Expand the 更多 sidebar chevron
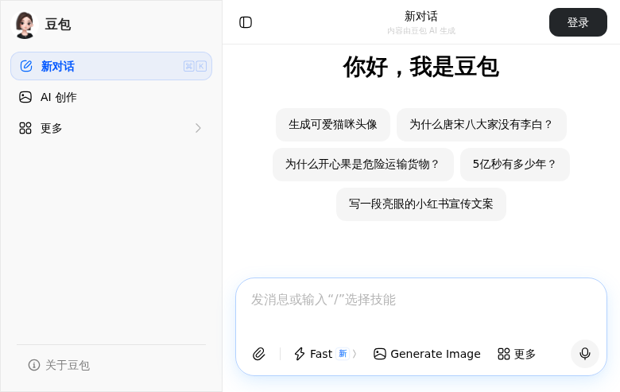 (198, 128)
